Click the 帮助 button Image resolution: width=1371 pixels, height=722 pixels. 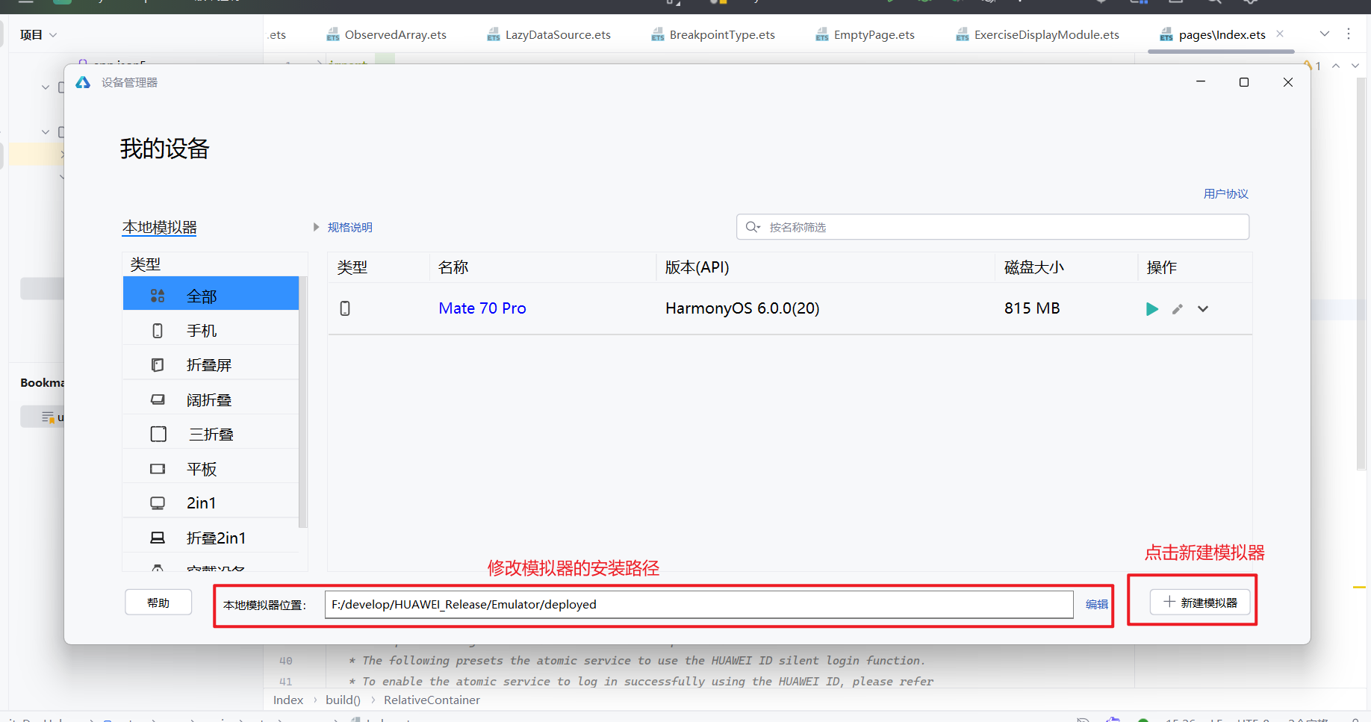(158, 603)
